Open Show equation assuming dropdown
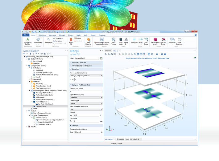This screenshot has height=161, width=219. 86,76
